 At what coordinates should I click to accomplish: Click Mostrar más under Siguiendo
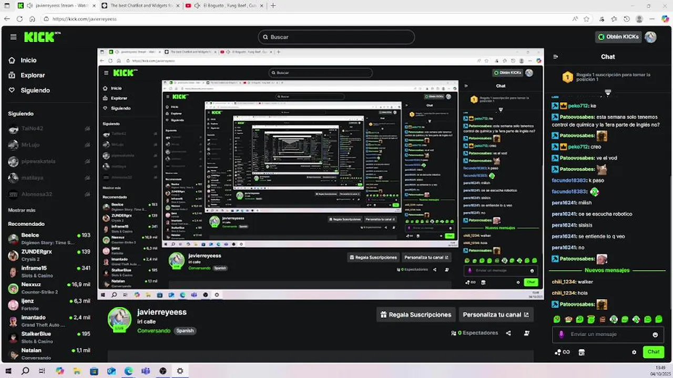22,210
